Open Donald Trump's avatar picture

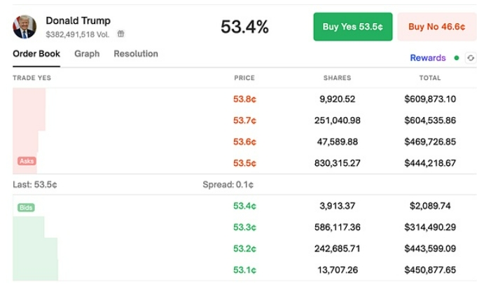click(25, 27)
